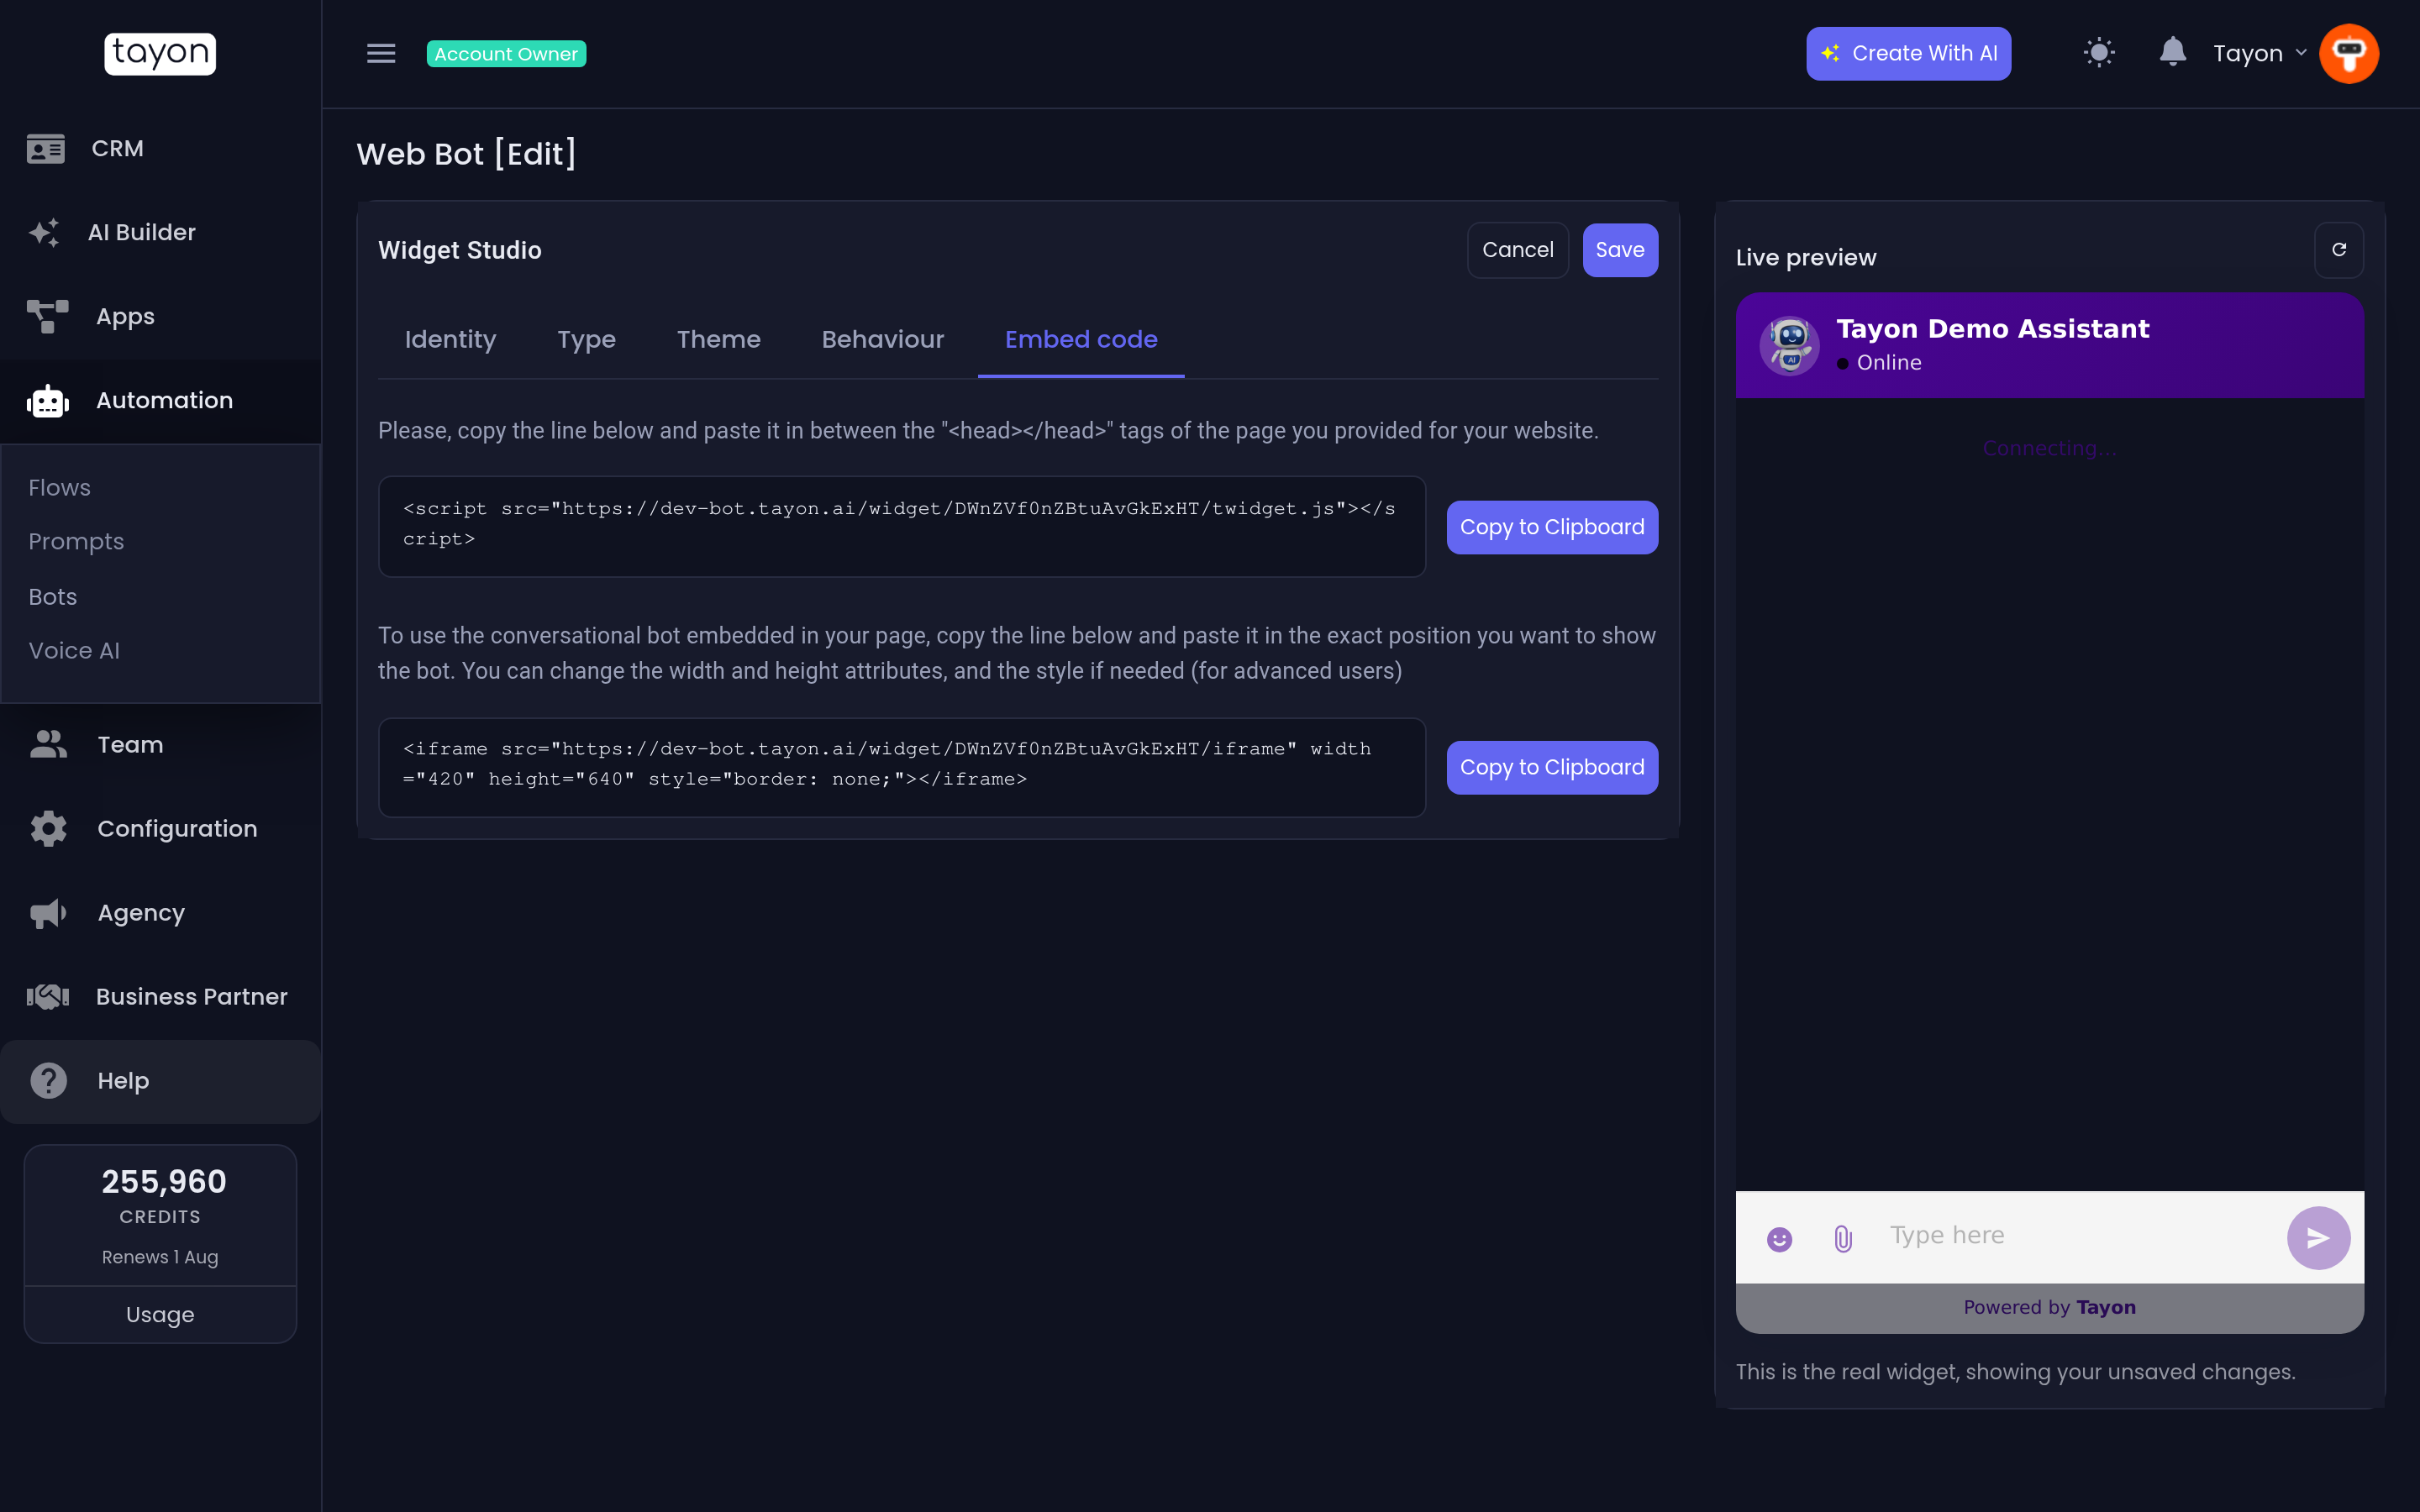Open notifications bell icon

pyautogui.click(x=2172, y=52)
